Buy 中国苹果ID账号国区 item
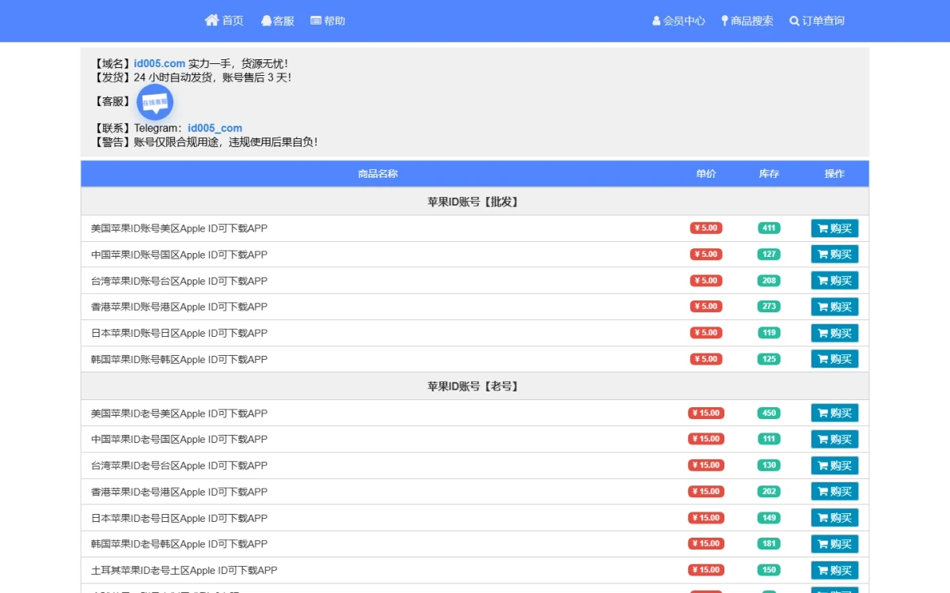950x593 pixels. pos(834,255)
